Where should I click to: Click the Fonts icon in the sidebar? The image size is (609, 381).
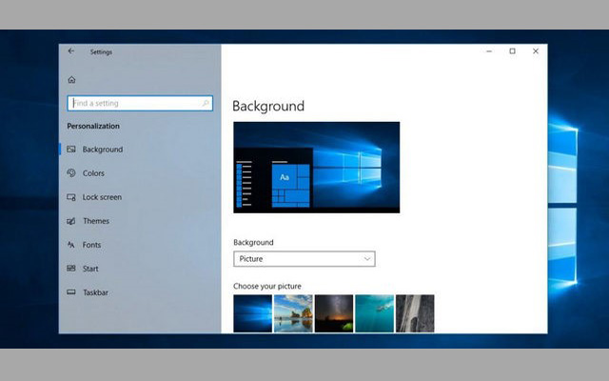[x=71, y=245]
